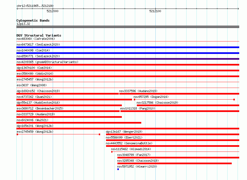This screenshot has height=180, width=247.
Task: Click the red bar under nsv3337596
Action: (179, 94)
